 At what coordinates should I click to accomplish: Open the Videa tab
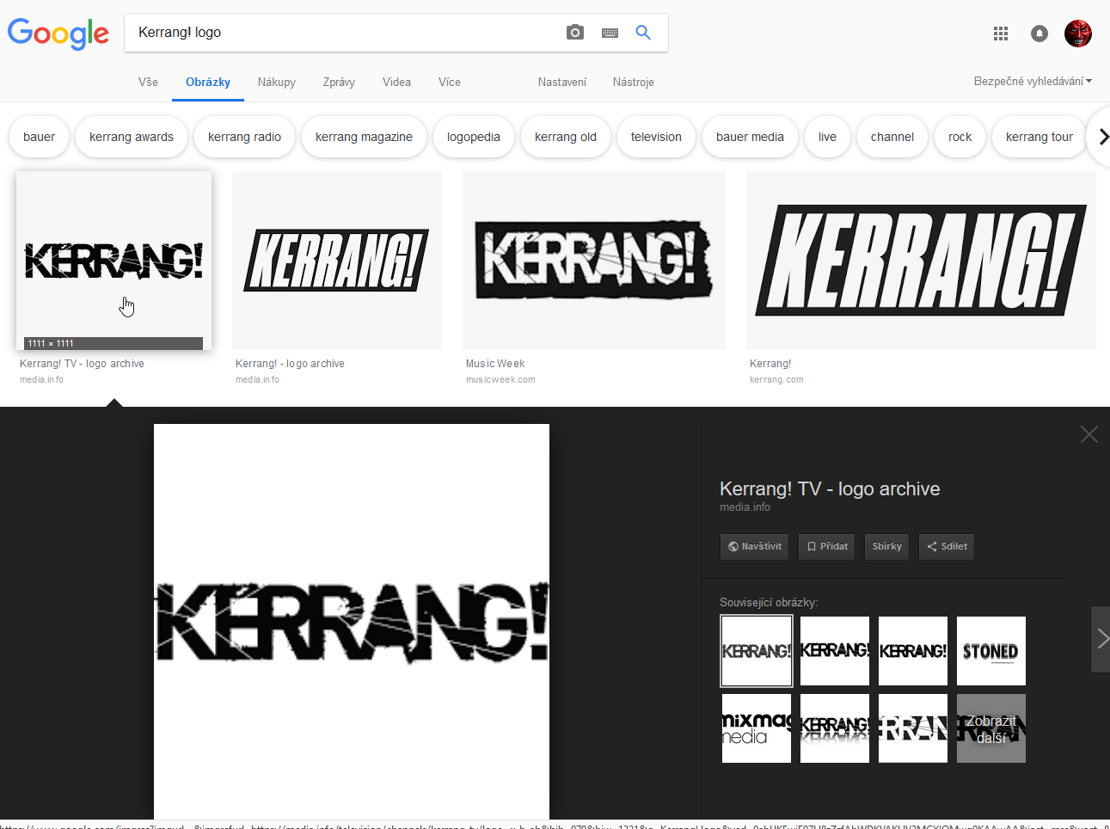396,83
